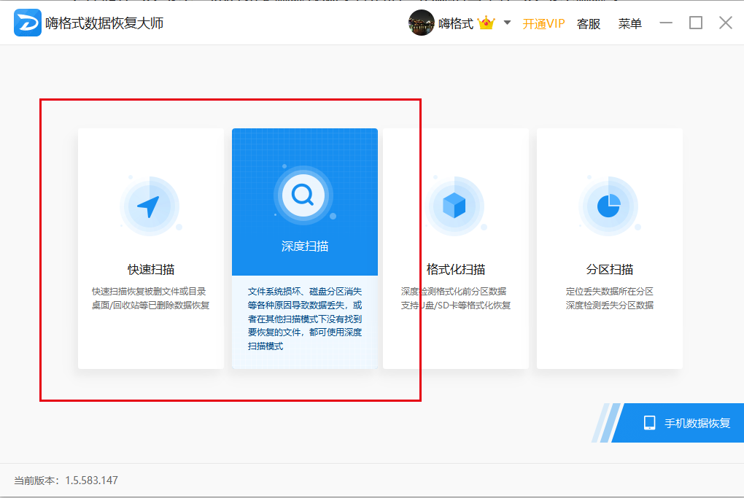Click the 分区扫描 description about lost partitions
Screen dimensions: 744x498
(x=609, y=298)
